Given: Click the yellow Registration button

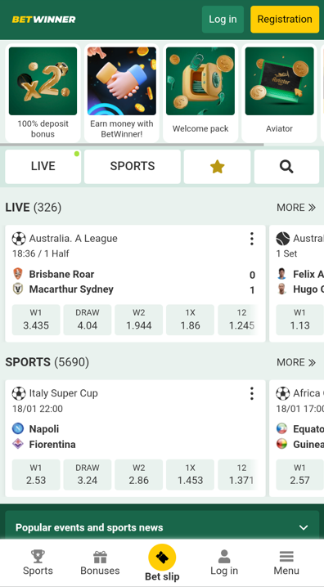Looking at the screenshot, I should click(285, 20).
